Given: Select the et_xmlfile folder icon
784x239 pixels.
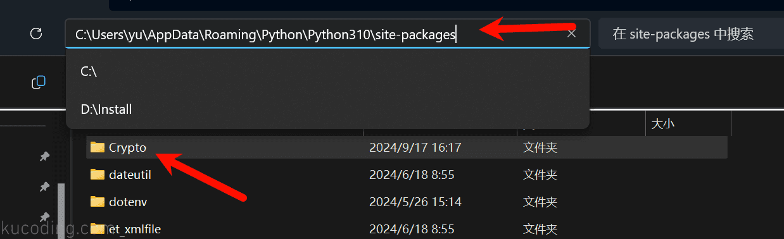Looking at the screenshot, I should [97, 229].
